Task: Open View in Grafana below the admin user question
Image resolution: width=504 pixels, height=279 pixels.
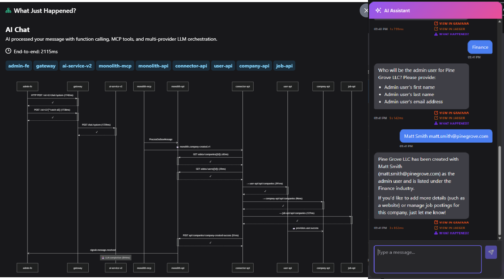Action: (x=451, y=113)
